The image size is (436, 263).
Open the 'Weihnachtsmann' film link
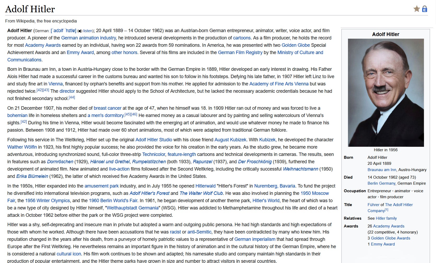coord(301,169)
